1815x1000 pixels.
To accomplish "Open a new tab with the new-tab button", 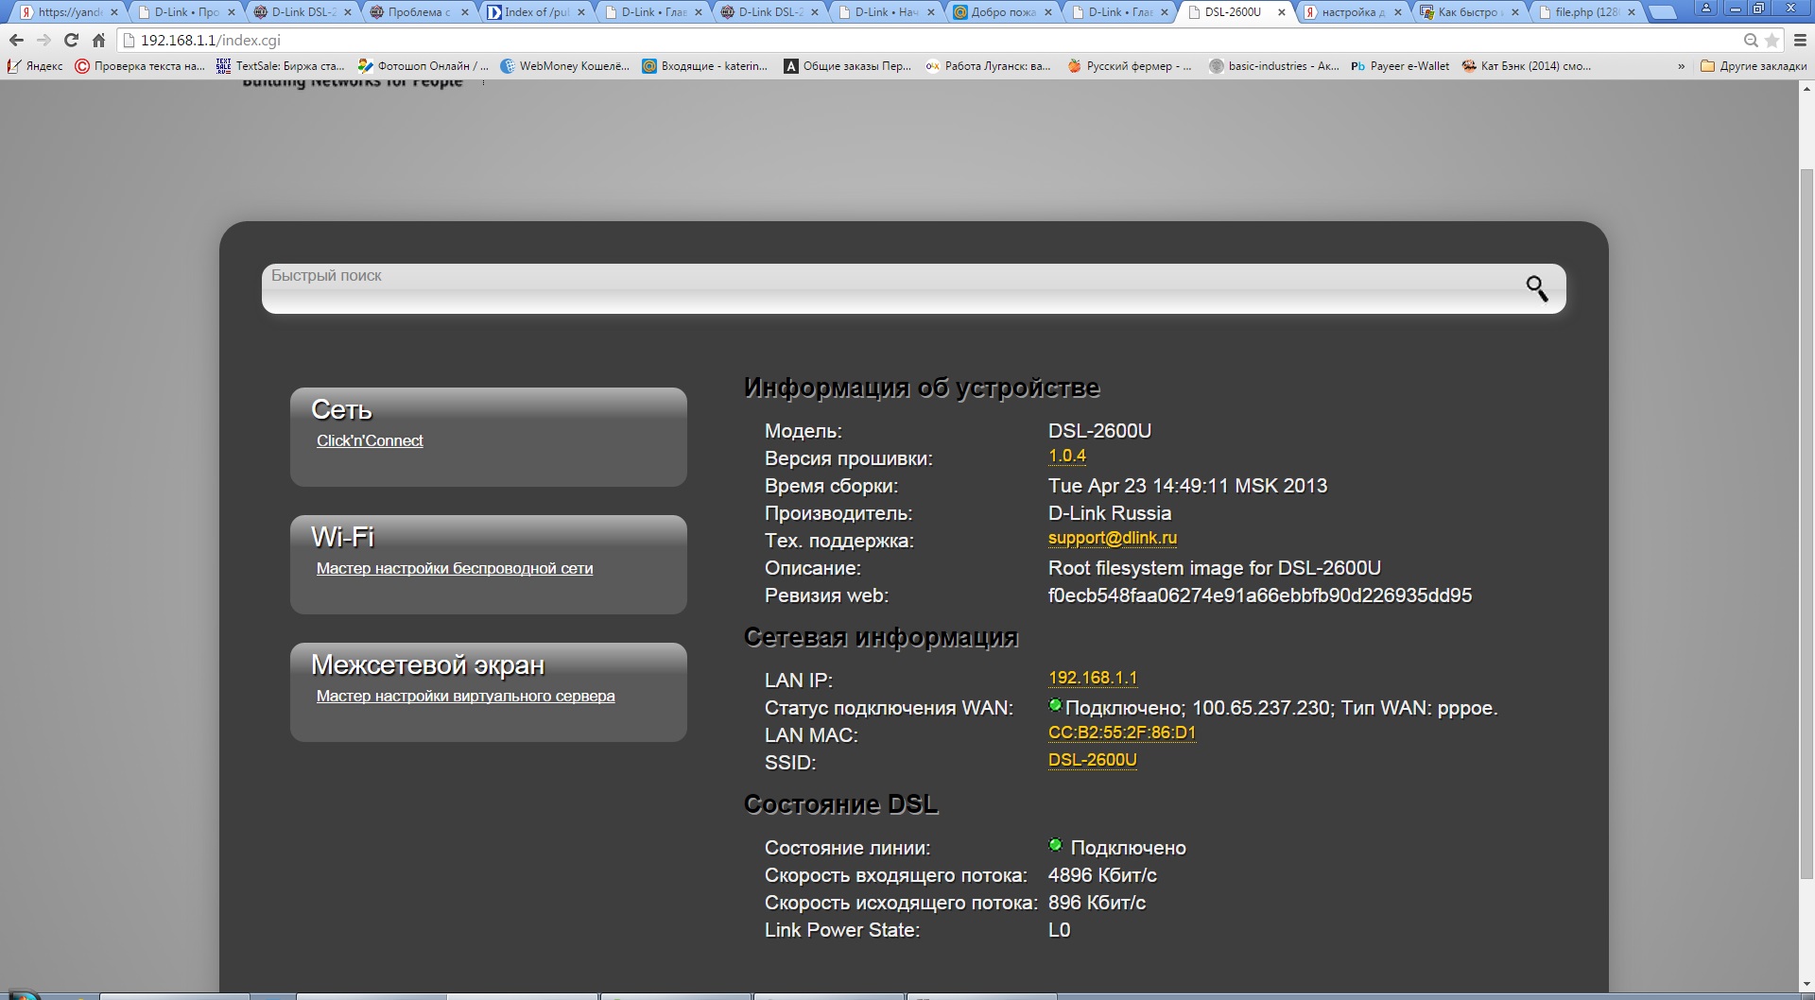I will point(1662,12).
